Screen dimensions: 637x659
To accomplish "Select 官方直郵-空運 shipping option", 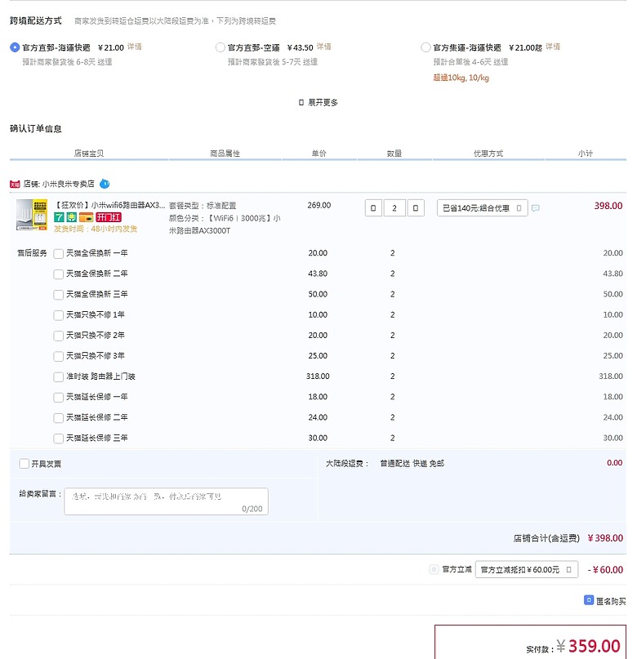I will [220, 47].
